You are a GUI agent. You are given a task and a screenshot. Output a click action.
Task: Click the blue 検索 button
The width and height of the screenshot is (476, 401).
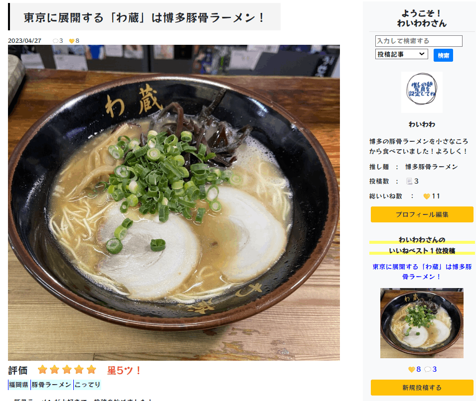443,55
